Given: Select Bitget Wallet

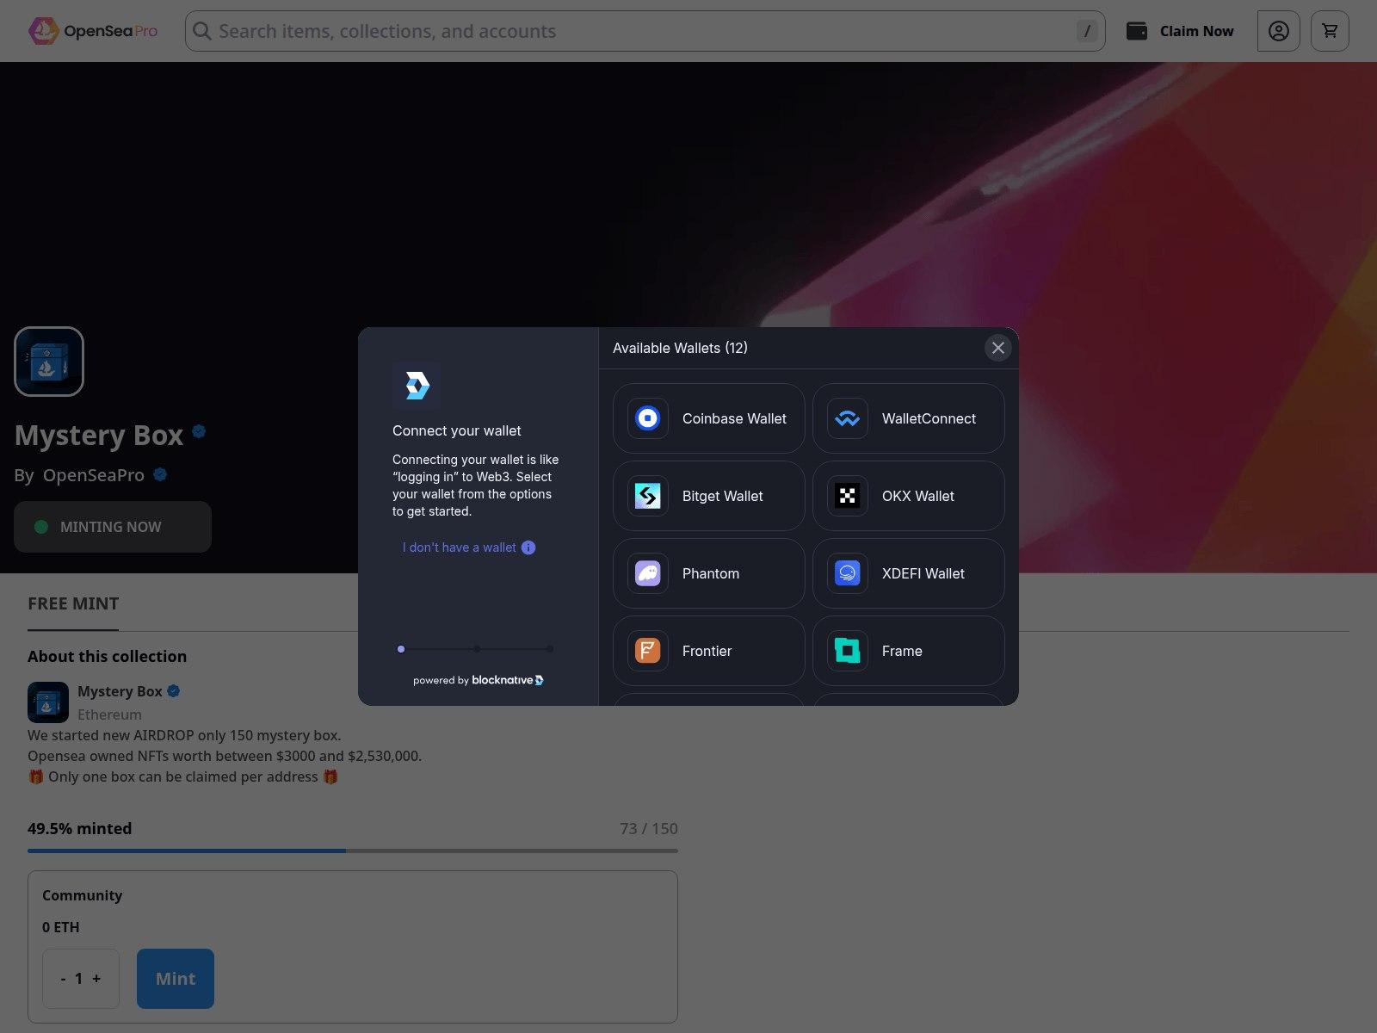Looking at the screenshot, I should [709, 496].
